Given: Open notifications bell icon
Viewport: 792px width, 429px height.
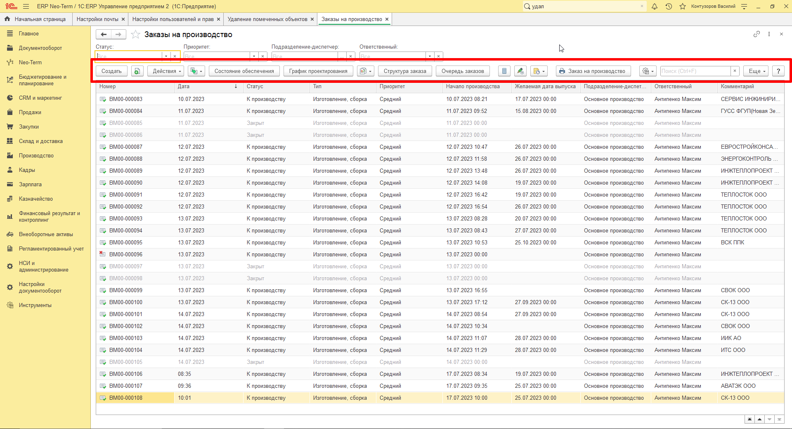Looking at the screenshot, I should pyautogui.click(x=655, y=6).
